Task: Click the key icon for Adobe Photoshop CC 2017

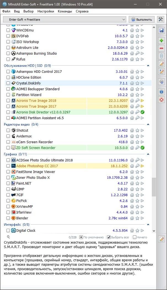Action: (137, 166)
